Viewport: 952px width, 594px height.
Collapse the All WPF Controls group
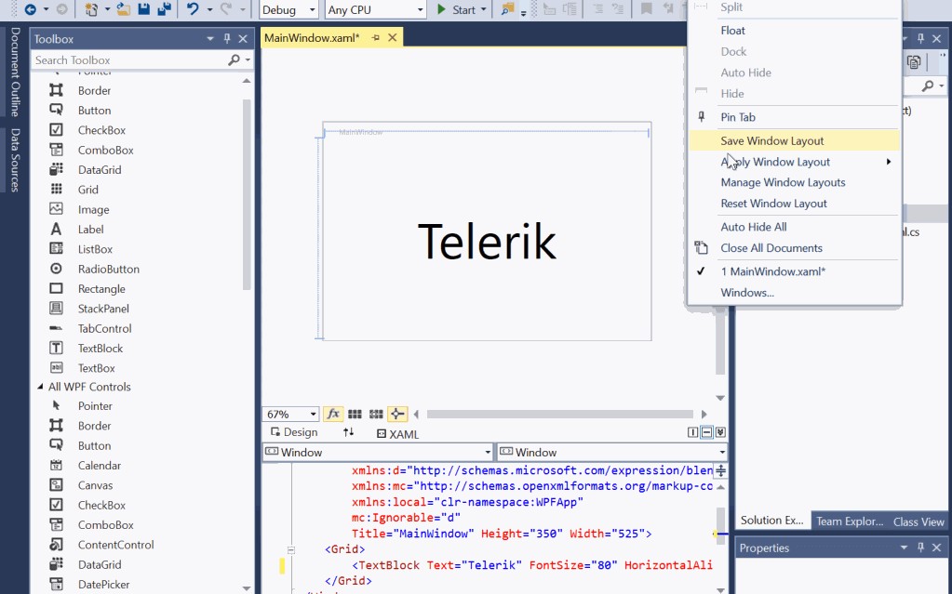click(x=40, y=387)
